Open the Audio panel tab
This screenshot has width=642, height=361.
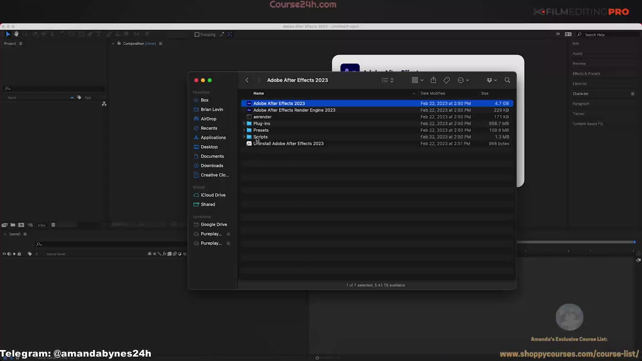pyautogui.click(x=577, y=54)
